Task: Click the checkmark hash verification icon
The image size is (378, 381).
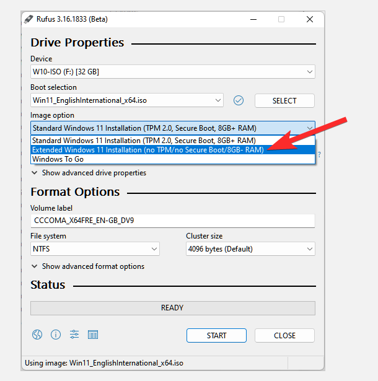Action: click(x=239, y=100)
